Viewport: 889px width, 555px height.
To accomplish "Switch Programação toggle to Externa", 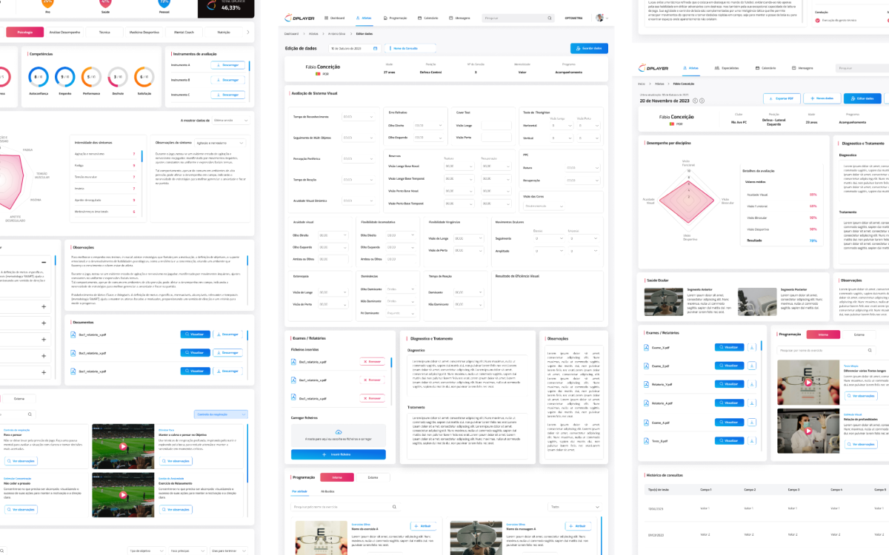I will [362, 477].
